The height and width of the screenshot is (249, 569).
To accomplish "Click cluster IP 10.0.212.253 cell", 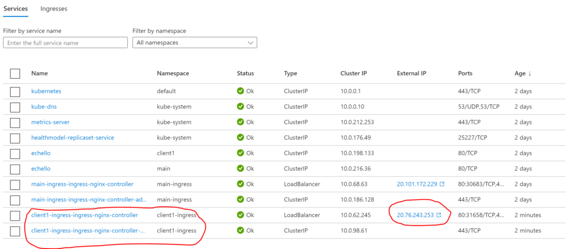I will [x=357, y=123].
